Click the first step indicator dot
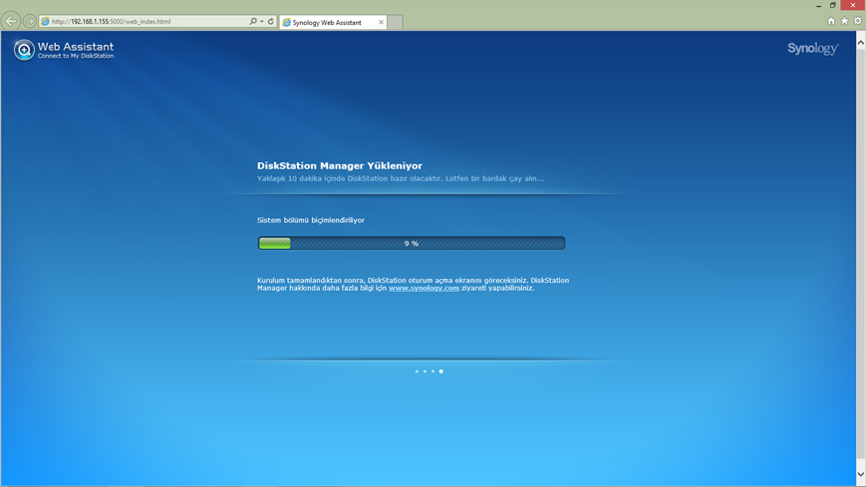 tap(417, 371)
